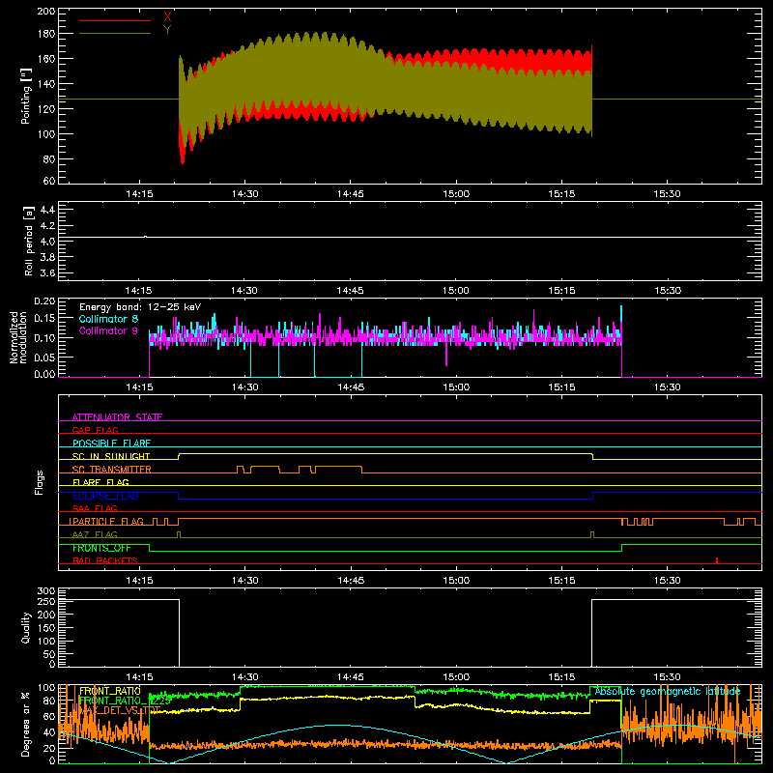The height and width of the screenshot is (773, 773).
Task: Click the '3.6' tick on Roll period axis
Action: (47, 272)
